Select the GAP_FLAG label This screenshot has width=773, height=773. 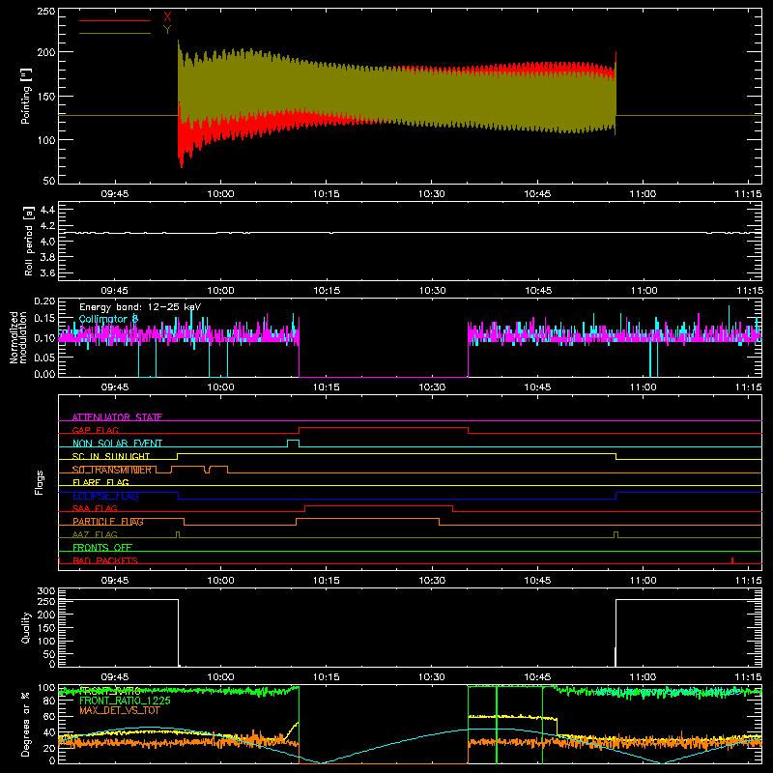click(x=96, y=430)
